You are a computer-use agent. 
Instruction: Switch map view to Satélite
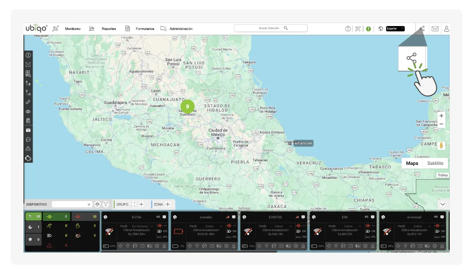[435, 163]
